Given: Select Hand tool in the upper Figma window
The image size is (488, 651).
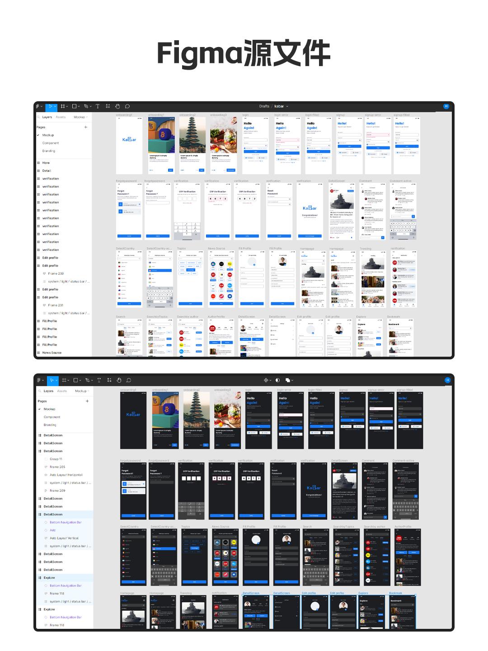Looking at the screenshot, I should (117, 106).
